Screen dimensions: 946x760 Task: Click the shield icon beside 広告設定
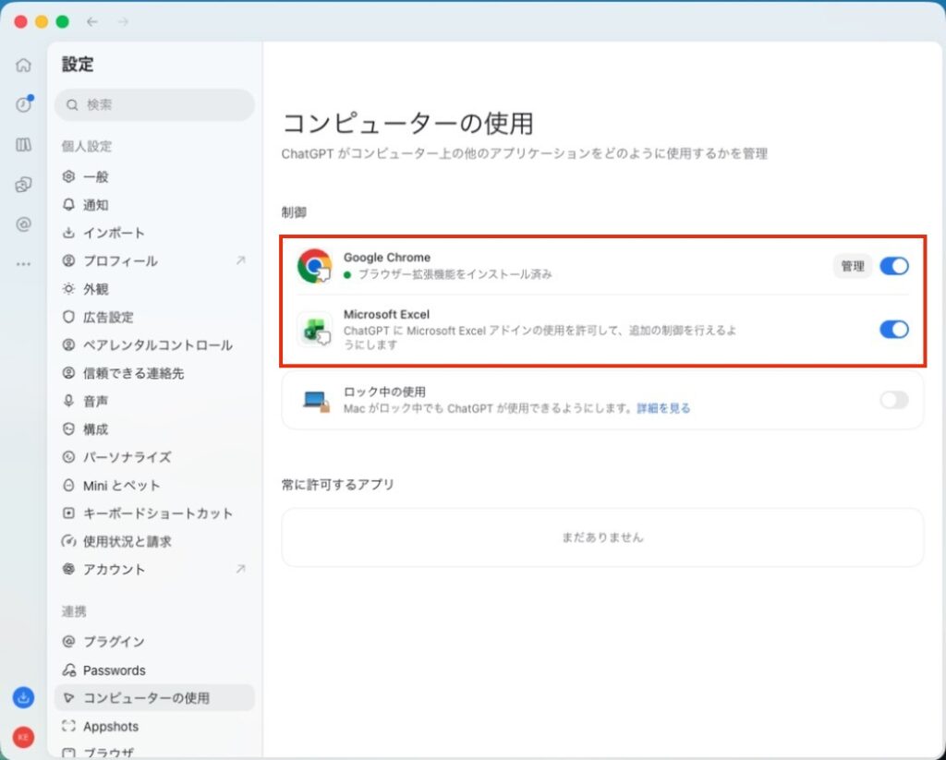[68, 317]
